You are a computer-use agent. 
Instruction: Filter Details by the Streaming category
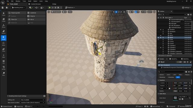(x=171, y=77)
